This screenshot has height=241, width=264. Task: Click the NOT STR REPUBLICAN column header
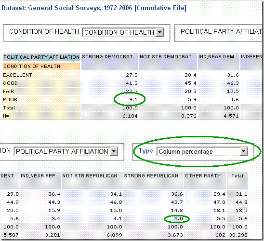pos(90,175)
